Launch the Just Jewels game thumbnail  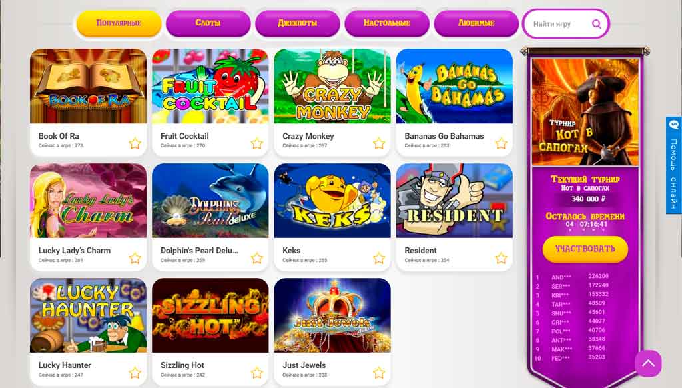click(332, 315)
